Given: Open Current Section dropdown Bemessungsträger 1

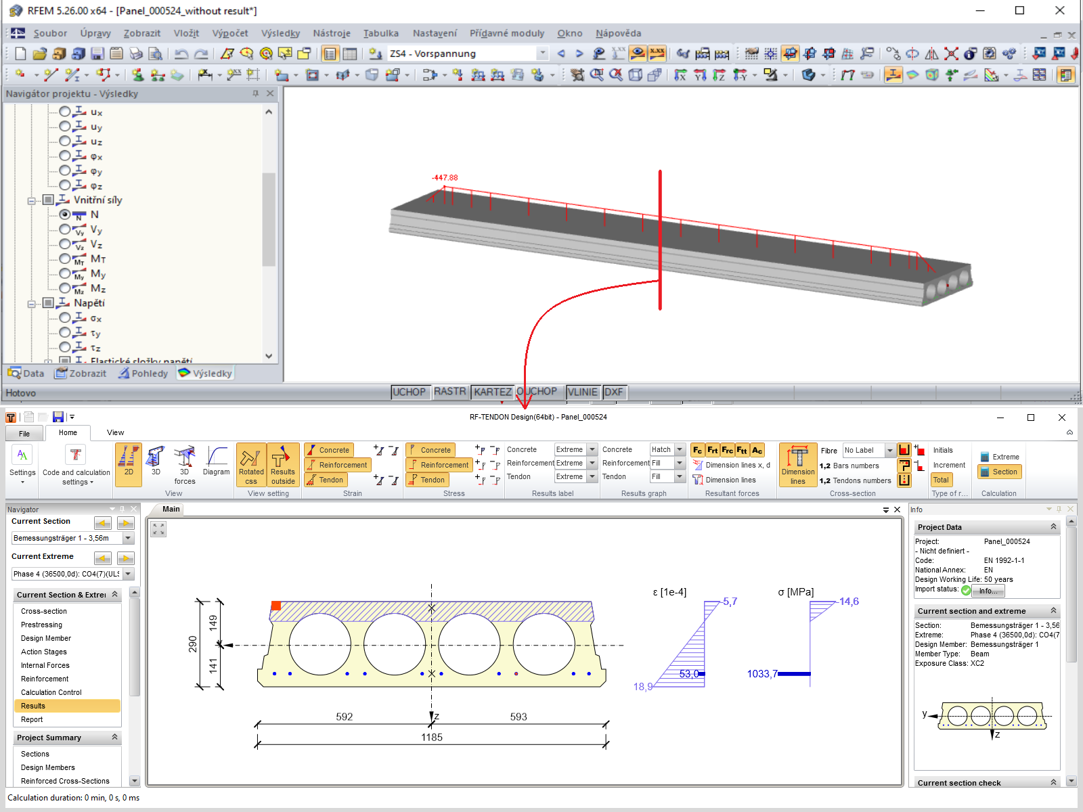Looking at the screenshot, I should 128,538.
